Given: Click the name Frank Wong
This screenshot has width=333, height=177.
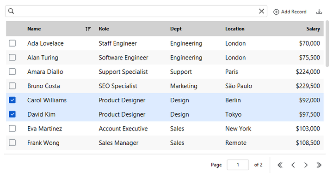Looking at the screenshot, I should pos(43,143).
